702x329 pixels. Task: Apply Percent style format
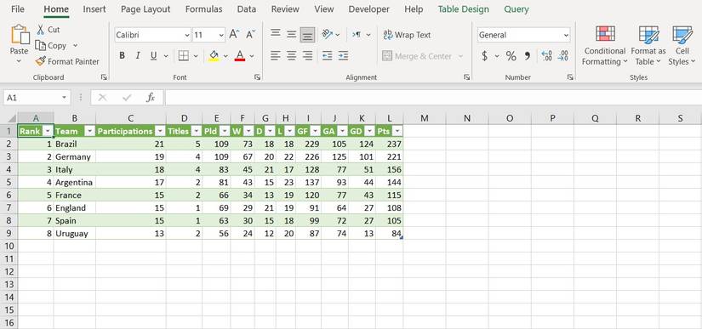[511, 56]
